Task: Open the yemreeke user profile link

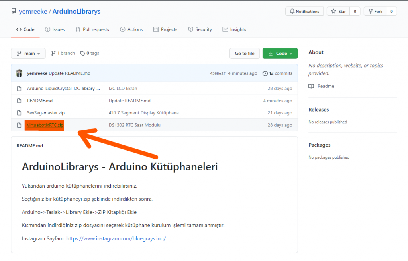Action: (33, 12)
